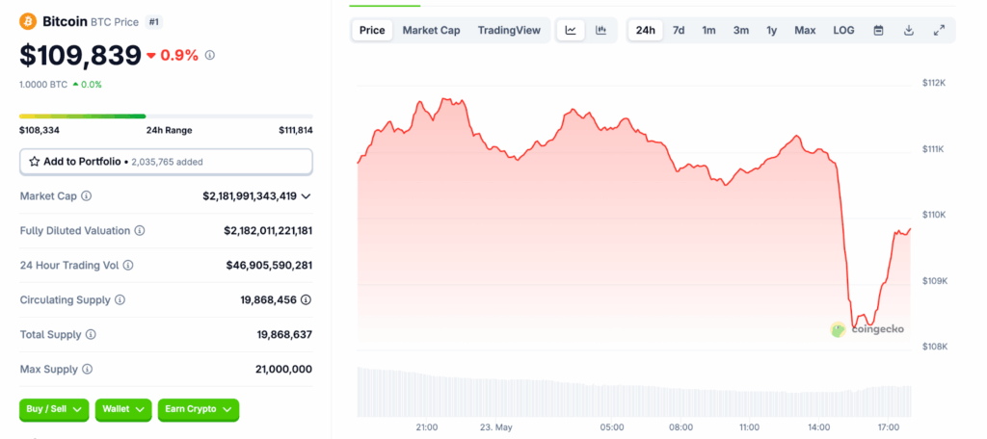Open the Wallet dropdown
This screenshot has width=987, height=439.
click(x=123, y=409)
